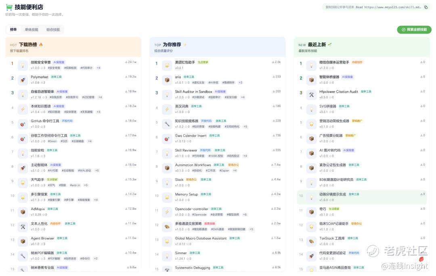This screenshot has height=276, width=436.
Task: Expand the +5 tags on 主动智能体
Action: 97,171
